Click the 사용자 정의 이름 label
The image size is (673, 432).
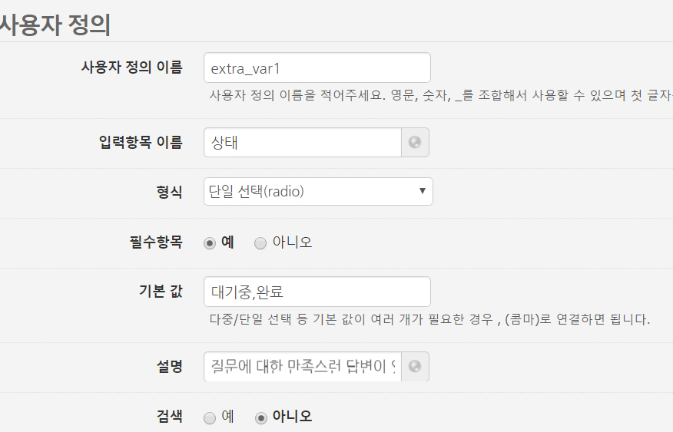131,67
